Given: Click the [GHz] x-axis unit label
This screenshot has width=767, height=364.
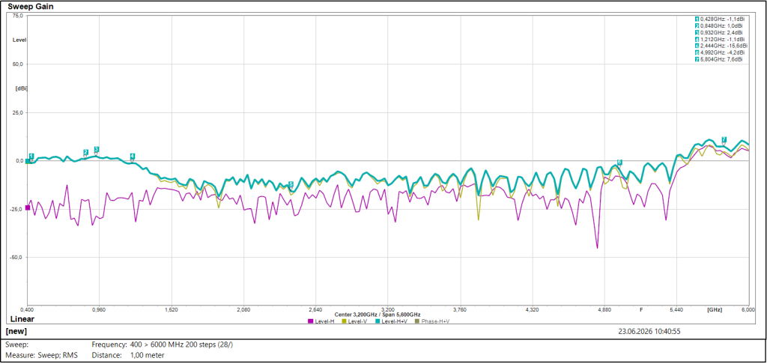Looking at the screenshot, I should click(x=714, y=309).
